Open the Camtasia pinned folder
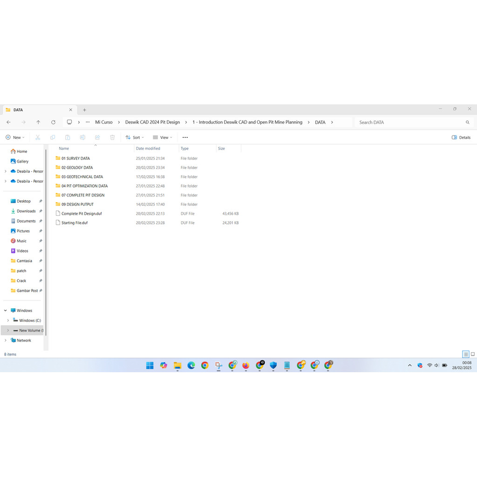 point(24,261)
